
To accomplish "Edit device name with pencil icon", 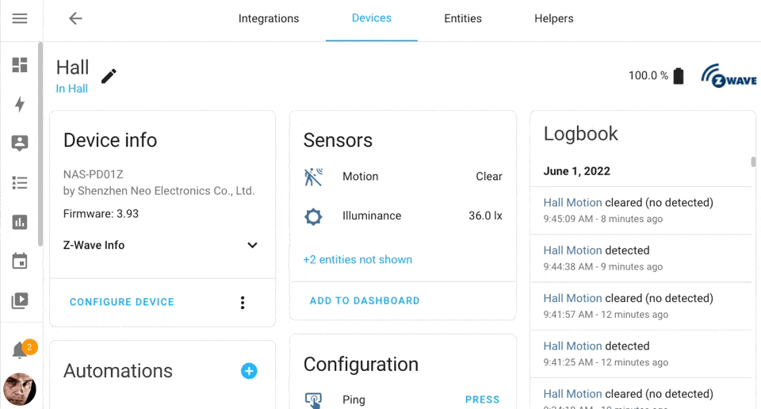I will (109, 76).
